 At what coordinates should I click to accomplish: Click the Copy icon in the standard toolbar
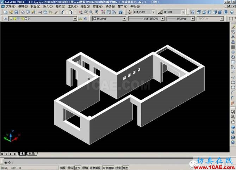pyautogui.click(x=45, y=12)
